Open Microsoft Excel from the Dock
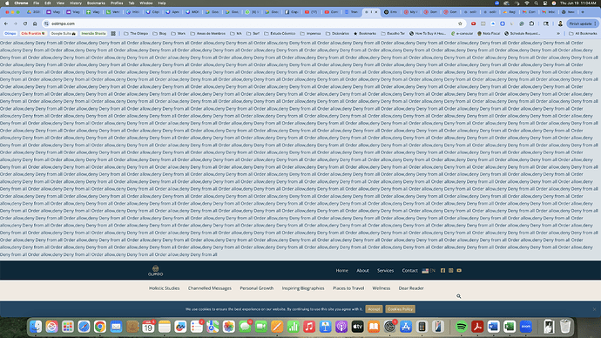The height and width of the screenshot is (338, 601). pyautogui.click(x=510, y=327)
